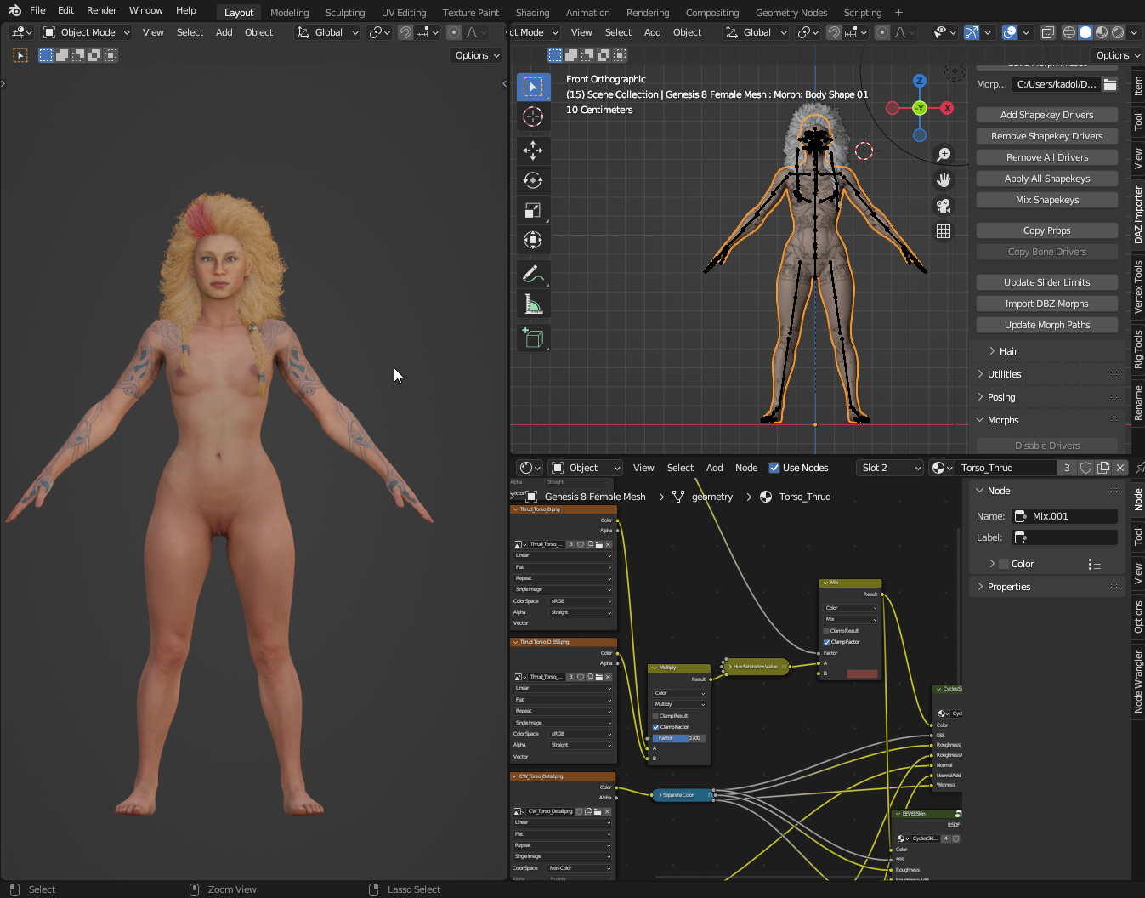This screenshot has height=898, width=1145.
Task: Open Options dropdown in left viewport
Action: click(476, 55)
